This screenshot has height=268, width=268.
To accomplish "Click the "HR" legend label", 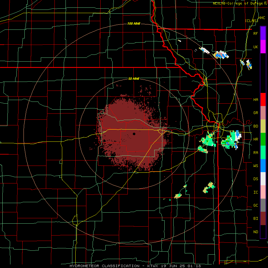I will 255,139.
